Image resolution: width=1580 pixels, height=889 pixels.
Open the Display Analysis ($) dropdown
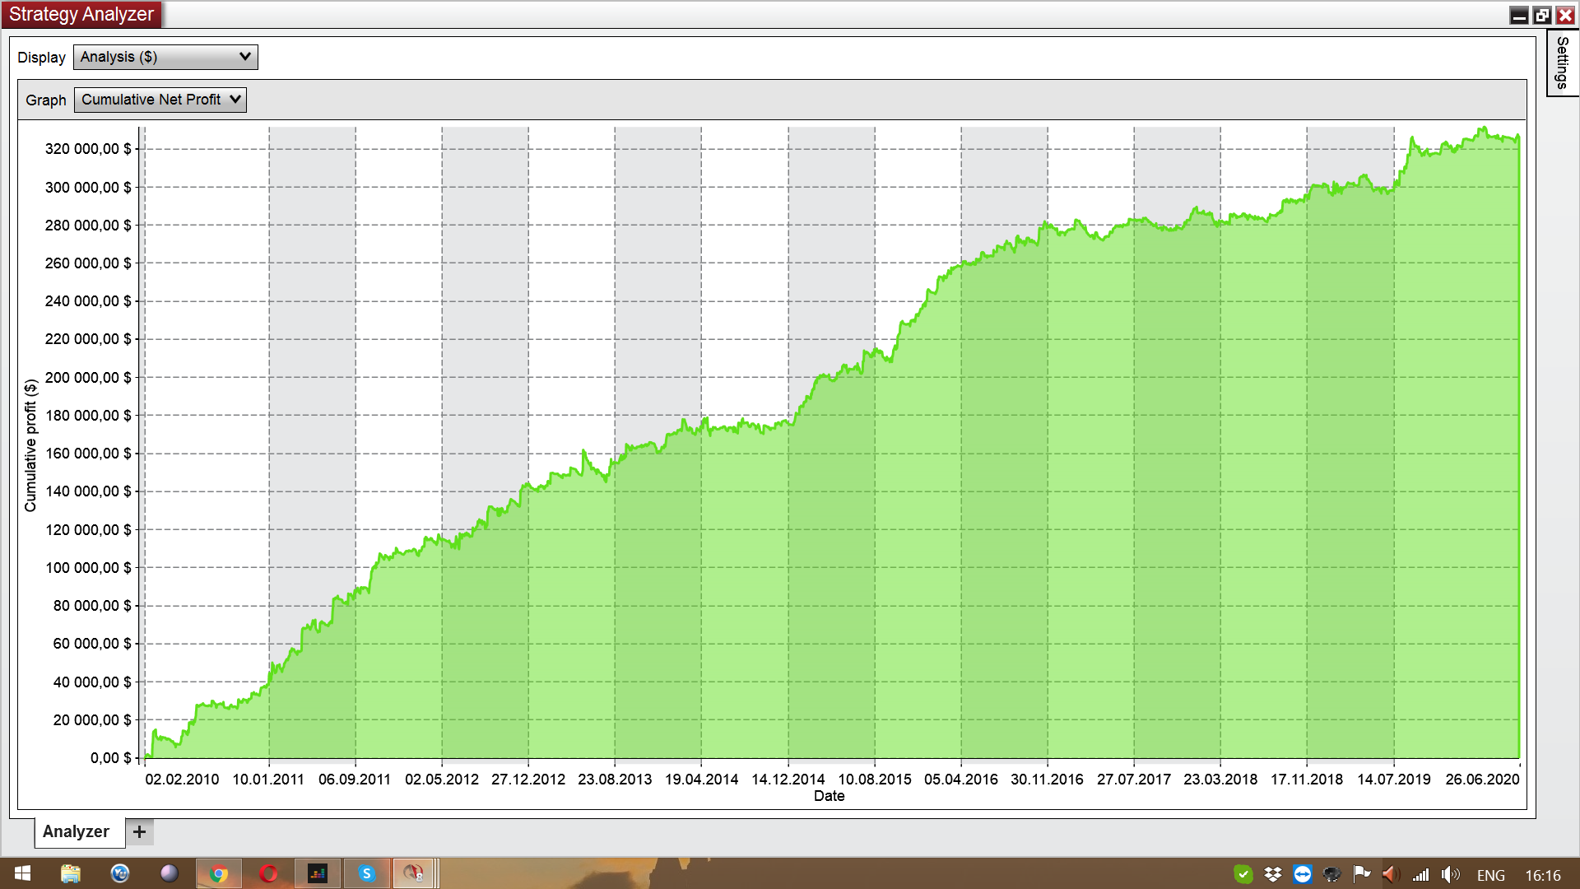(x=165, y=57)
